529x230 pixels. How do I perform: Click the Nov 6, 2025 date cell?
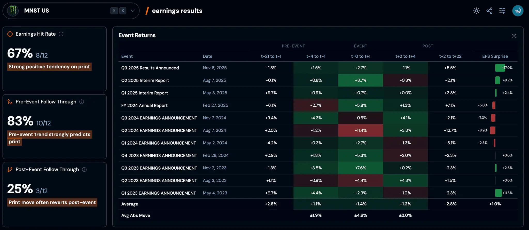(x=215, y=68)
